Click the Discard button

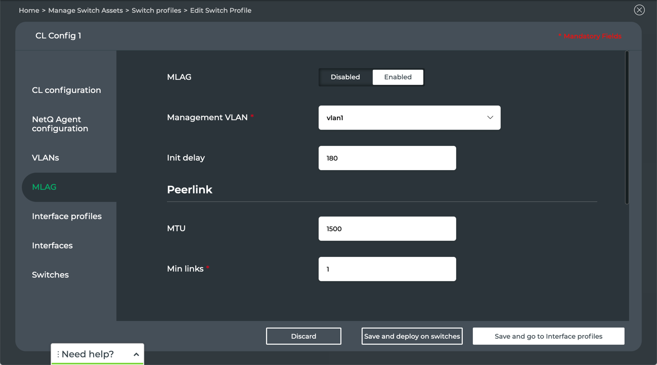point(303,336)
